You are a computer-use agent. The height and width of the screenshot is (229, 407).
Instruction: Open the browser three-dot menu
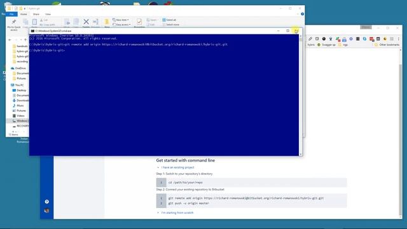[x=399, y=39]
